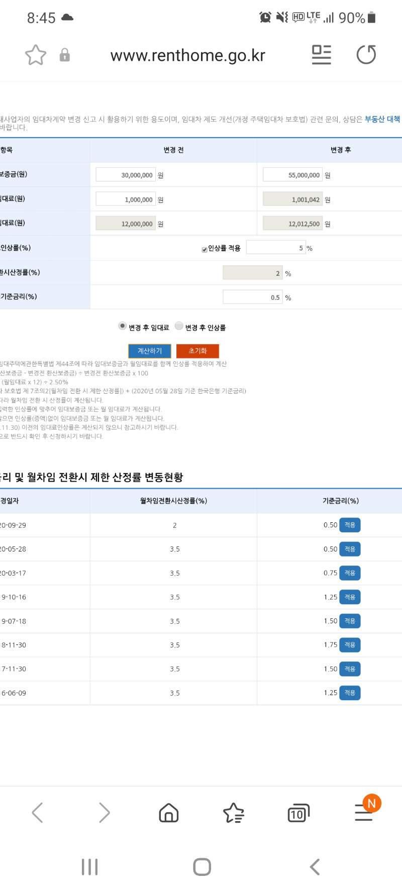This screenshot has height=893, width=402.
Task: Apply the 0.75 base rate row
Action: 350,573
